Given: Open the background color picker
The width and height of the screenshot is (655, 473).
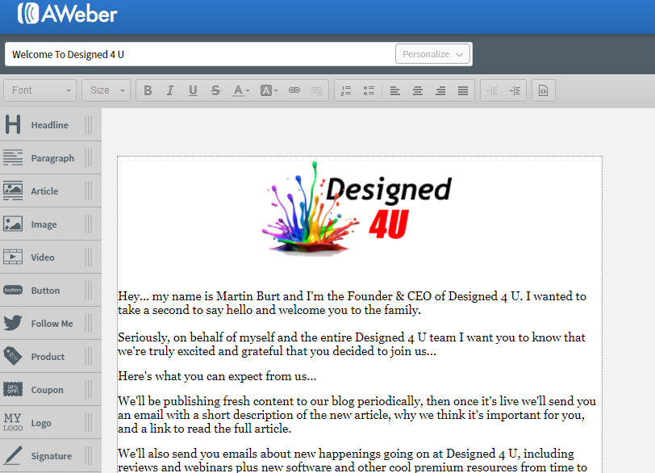Looking at the screenshot, I should coord(269,90).
